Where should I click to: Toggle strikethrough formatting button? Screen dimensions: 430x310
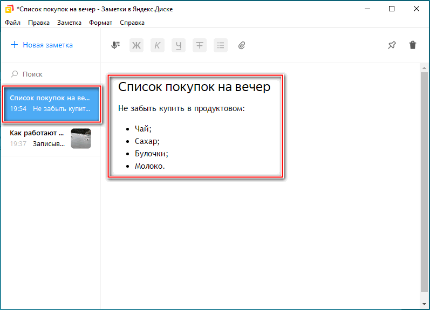tap(200, 45)
